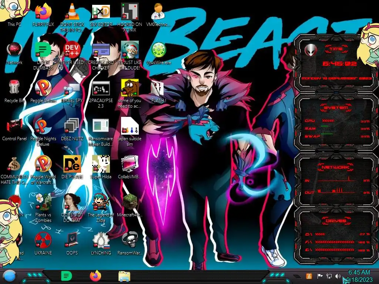Launch the Super Hilda game shortcut
This screenshot has height=284, width=379.
click(x=101, y=167)
